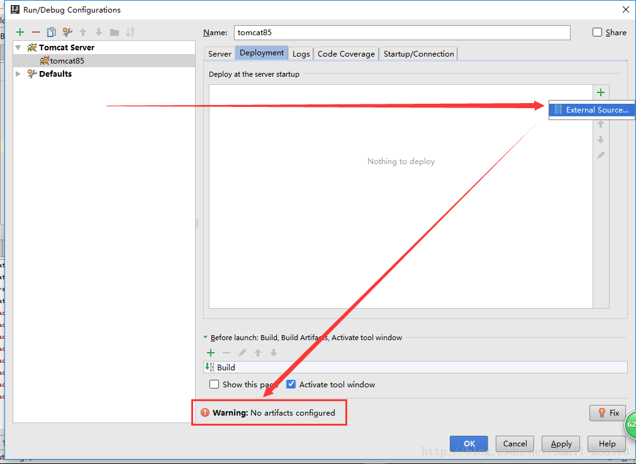The height and width of the screenshot is (464, 636).
Task: Remove before-launch task minus icon
Action: coord(226,353)
